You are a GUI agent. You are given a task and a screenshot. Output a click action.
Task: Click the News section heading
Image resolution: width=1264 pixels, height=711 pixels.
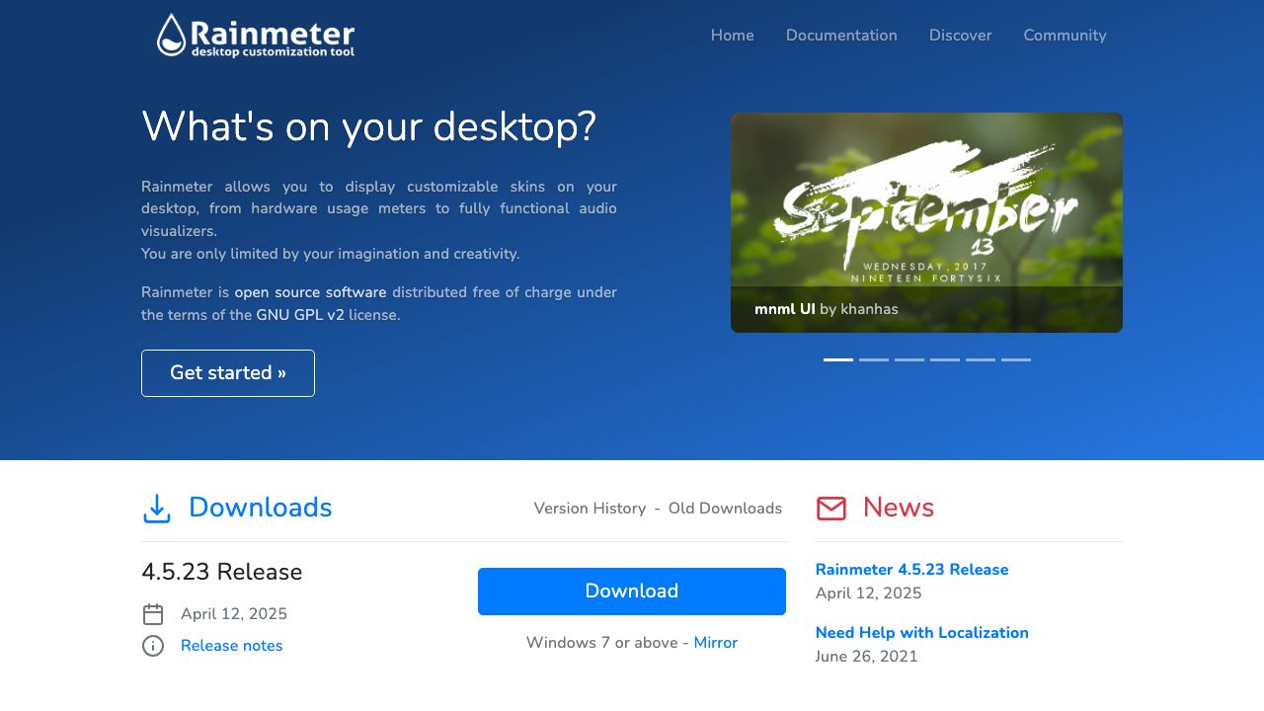pos(899,508)
